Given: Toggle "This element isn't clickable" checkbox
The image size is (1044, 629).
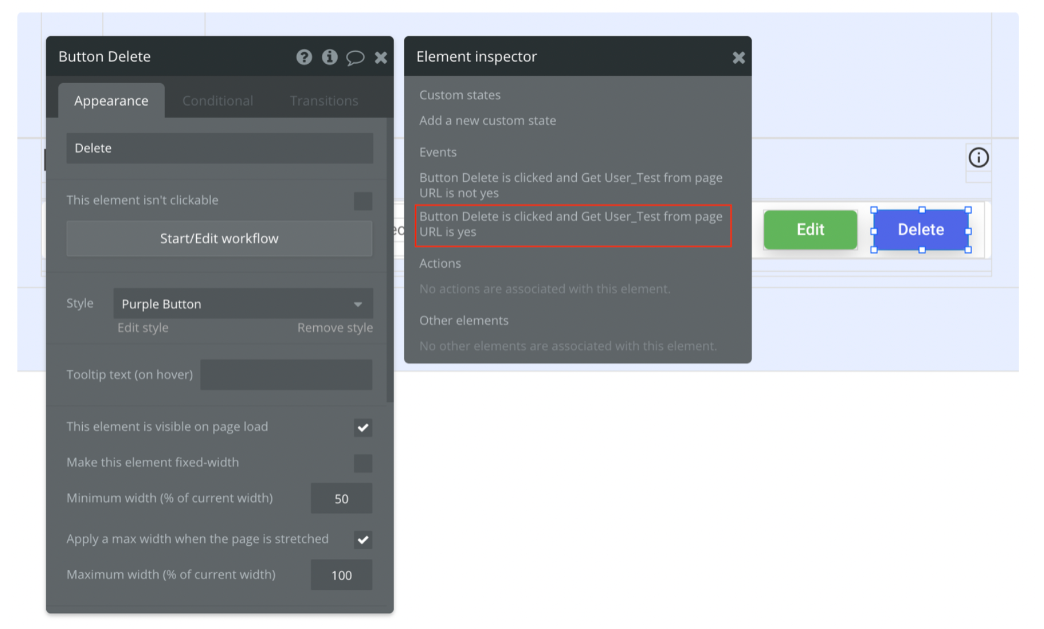Looking at the screenshot, I should pyautogui.click(x=363, y=201).
